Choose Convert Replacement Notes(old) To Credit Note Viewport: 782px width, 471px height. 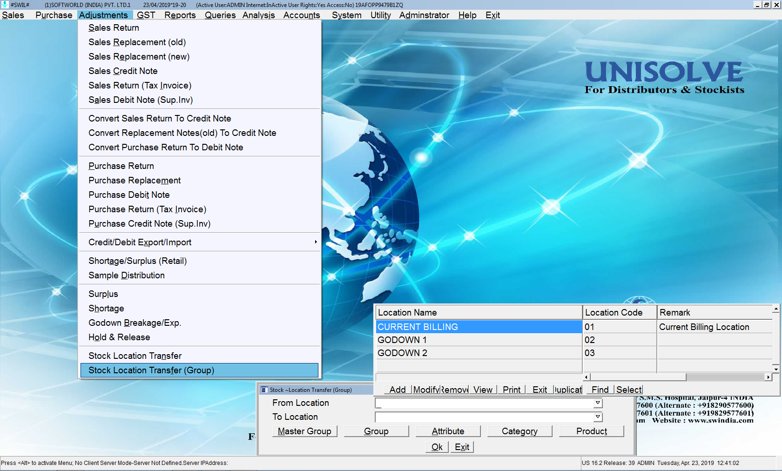click(x=199, y=133)
